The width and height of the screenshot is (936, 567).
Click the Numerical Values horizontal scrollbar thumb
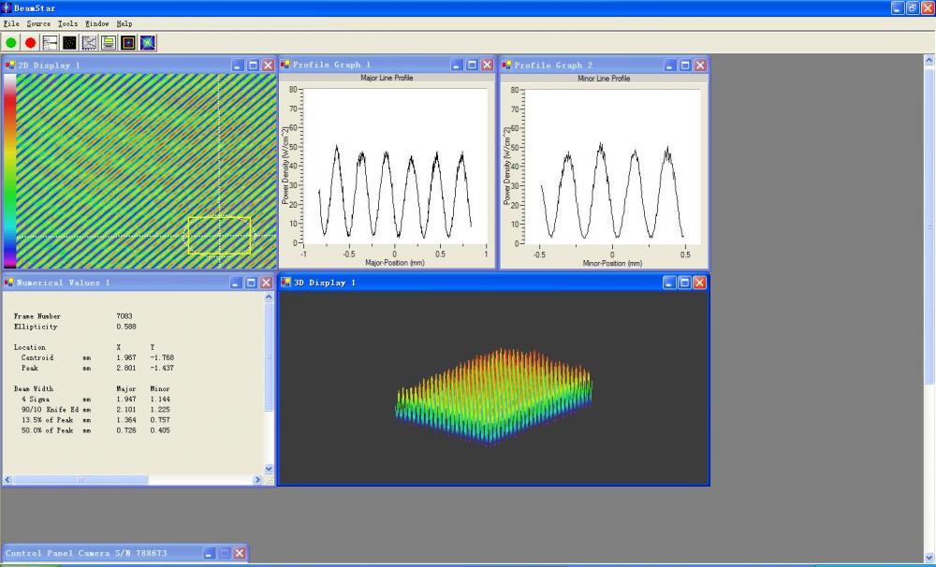[x=80, y=480]
